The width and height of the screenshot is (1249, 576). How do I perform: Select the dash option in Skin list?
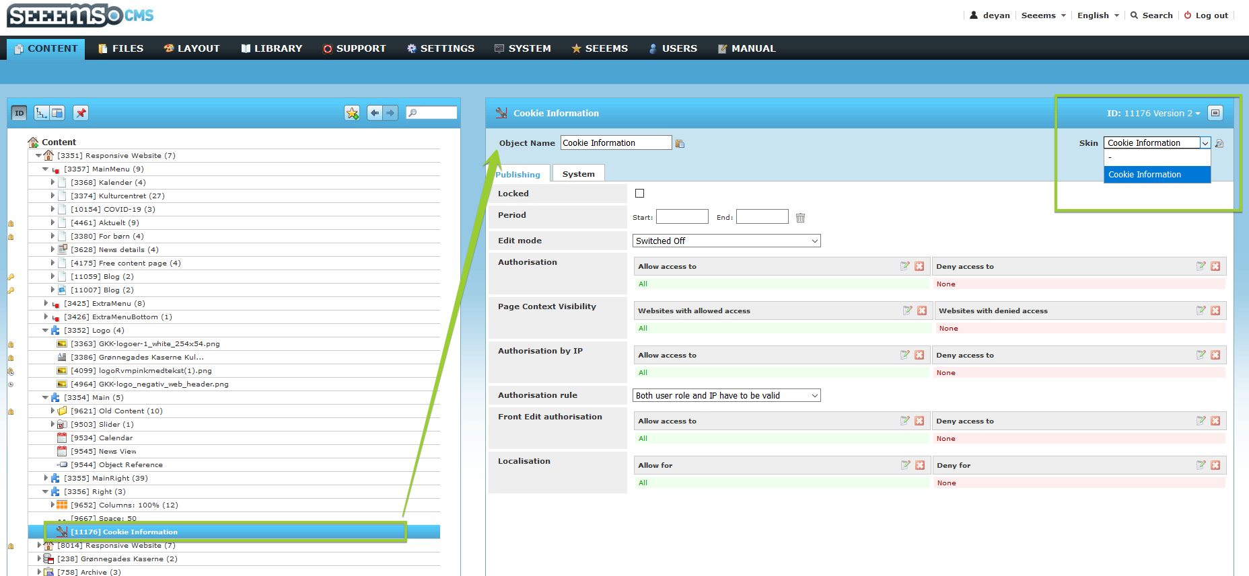(x=1157, y=158)
